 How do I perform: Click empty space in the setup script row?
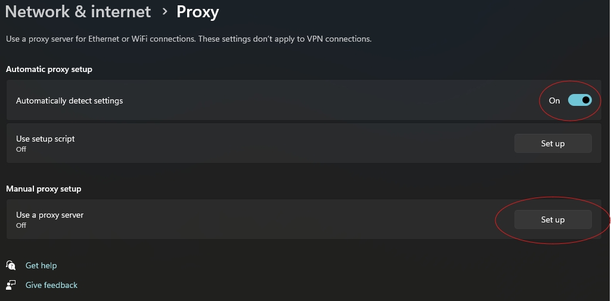pos(298,143)
